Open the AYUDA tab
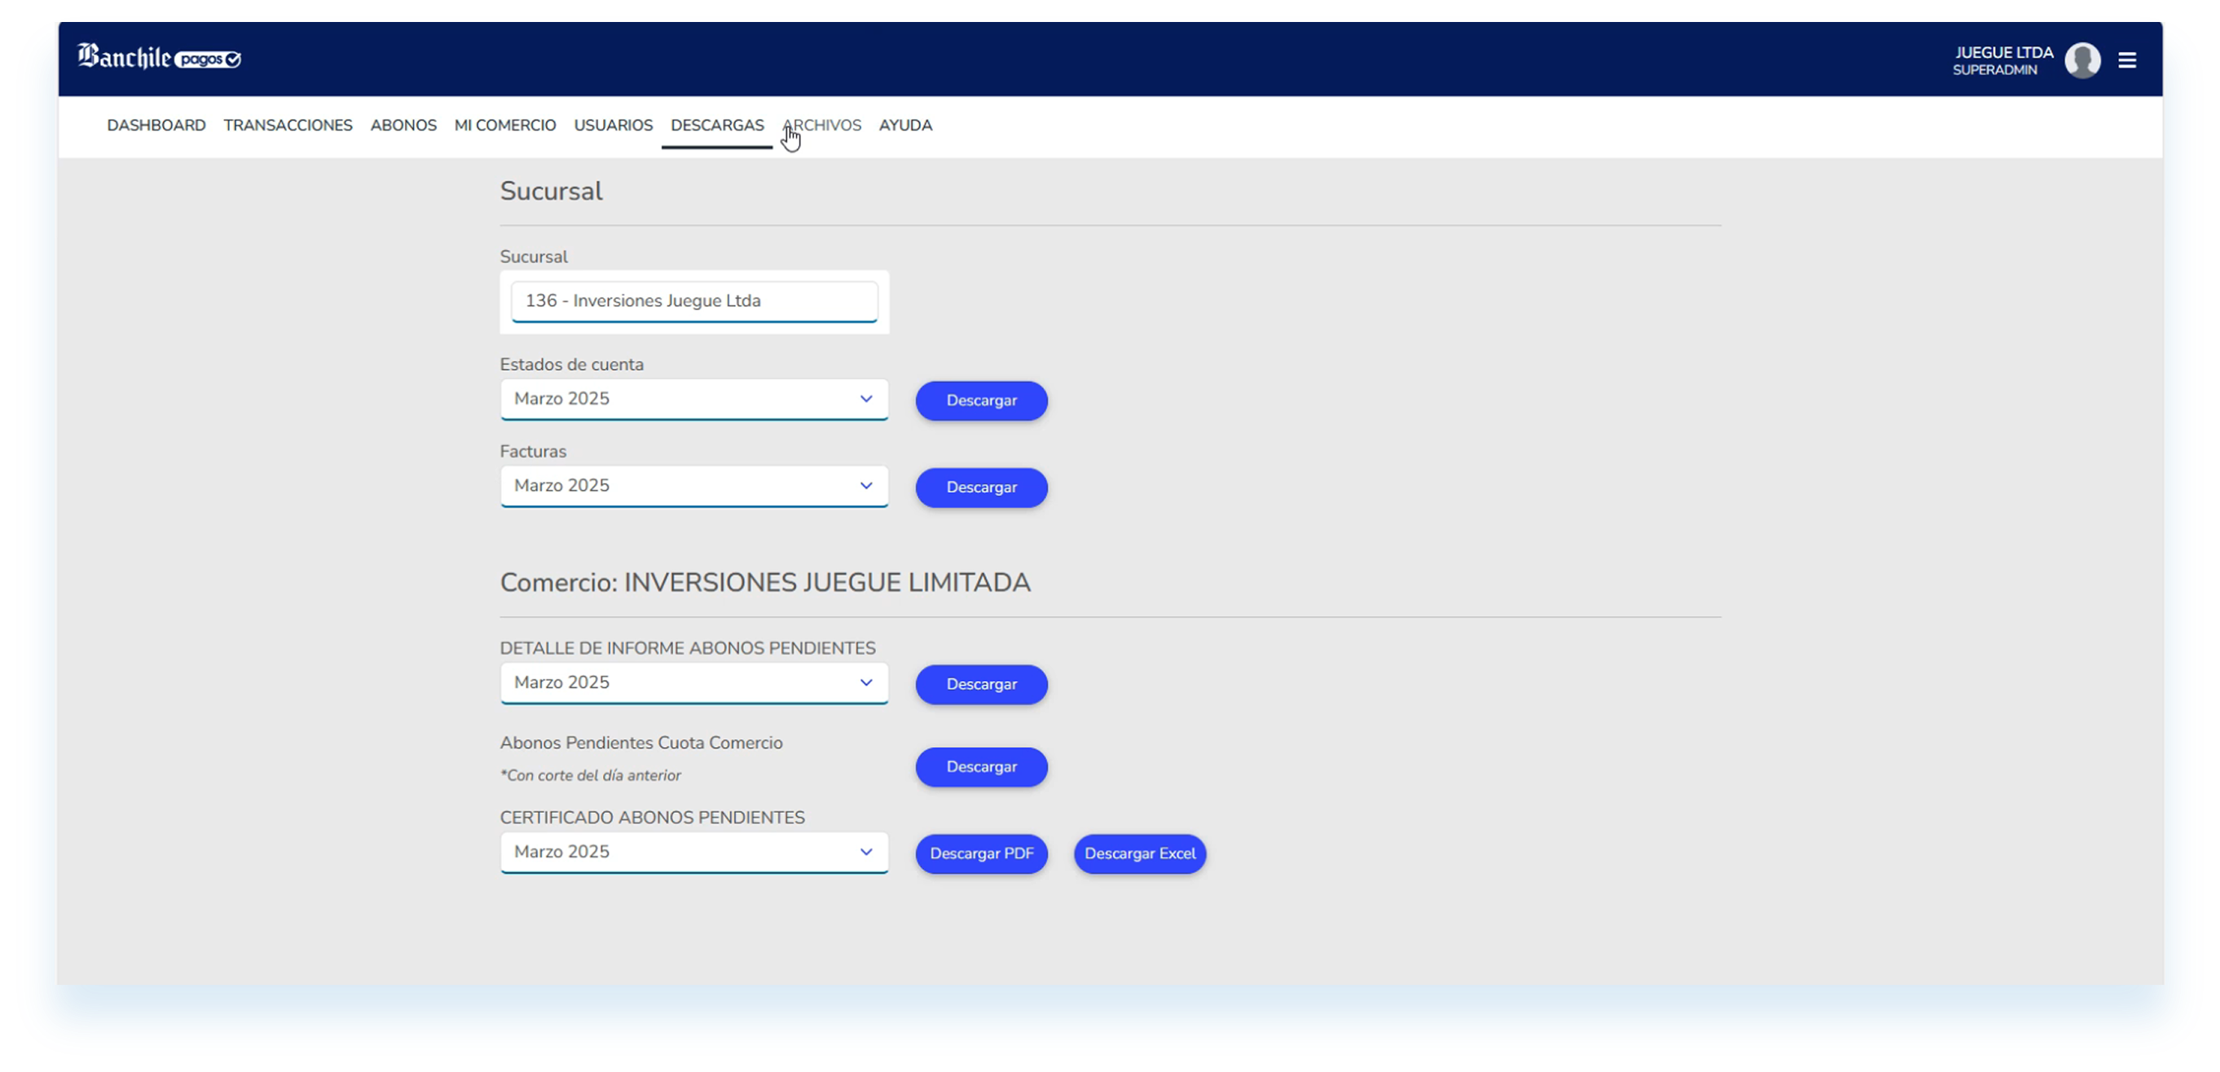The width and height of the screenshot is (2220, 1072). (x=905, y=125)
